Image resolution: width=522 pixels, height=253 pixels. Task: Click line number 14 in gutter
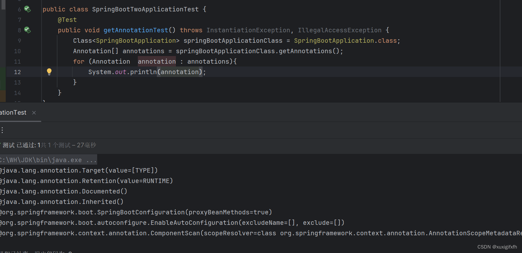pyautogui.click(x=17, y=93)
